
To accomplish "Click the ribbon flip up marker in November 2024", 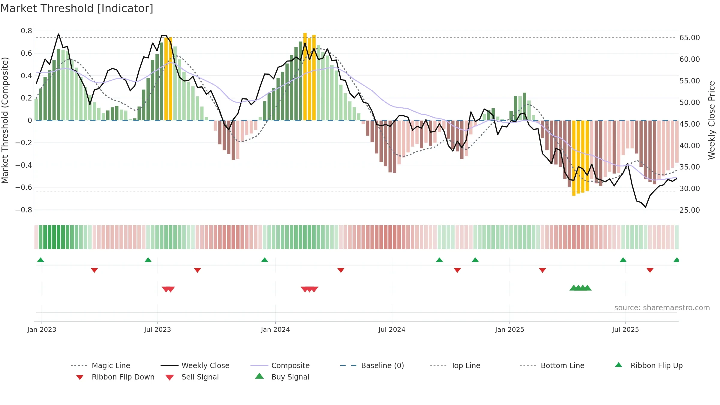I will [475, 260].
